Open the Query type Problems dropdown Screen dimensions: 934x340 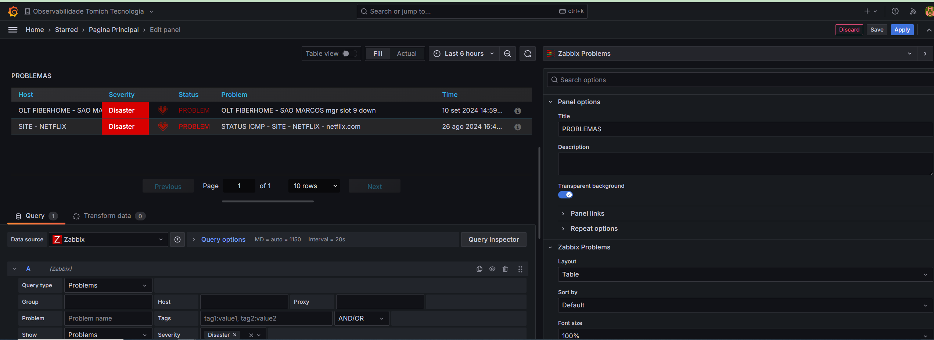click(108, 285)
